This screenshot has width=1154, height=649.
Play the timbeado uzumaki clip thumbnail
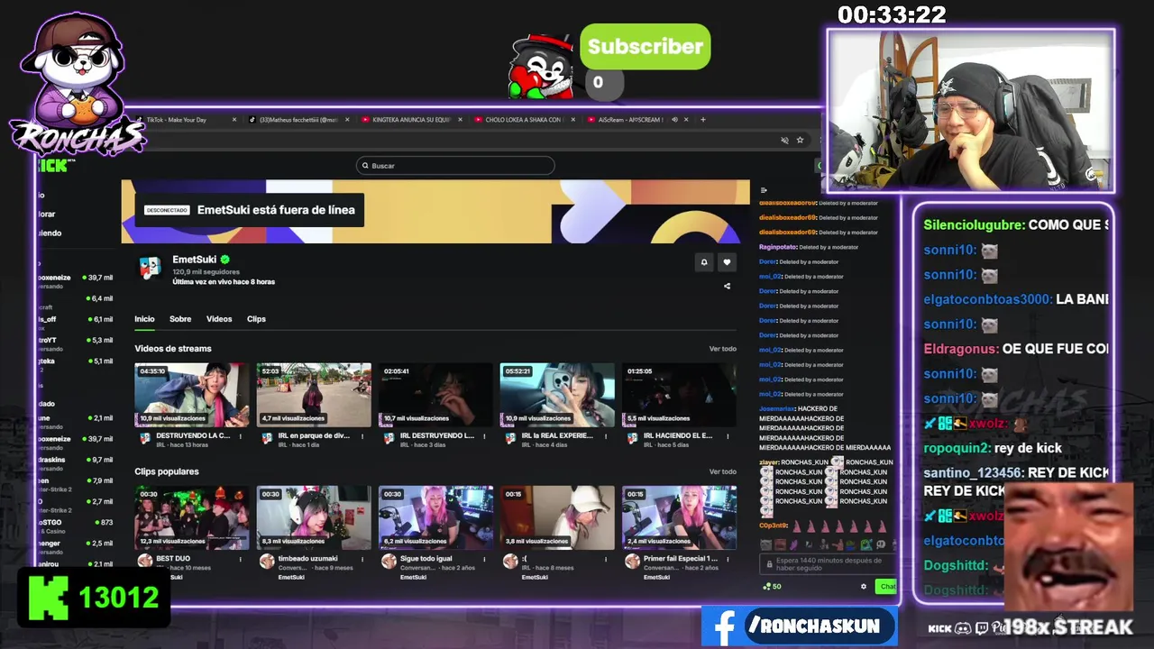314,517
